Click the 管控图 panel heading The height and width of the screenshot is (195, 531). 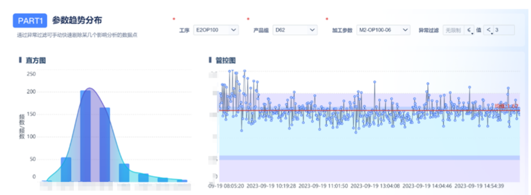tap(226, 60)
